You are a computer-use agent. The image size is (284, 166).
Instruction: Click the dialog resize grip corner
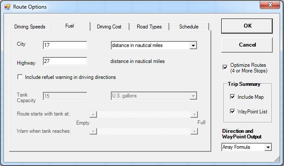pos(277,159)
